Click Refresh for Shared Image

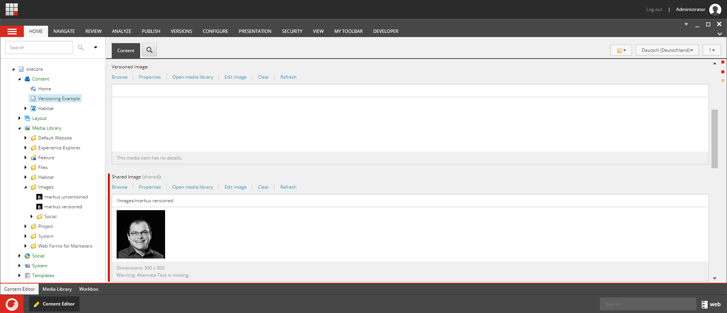289,187
